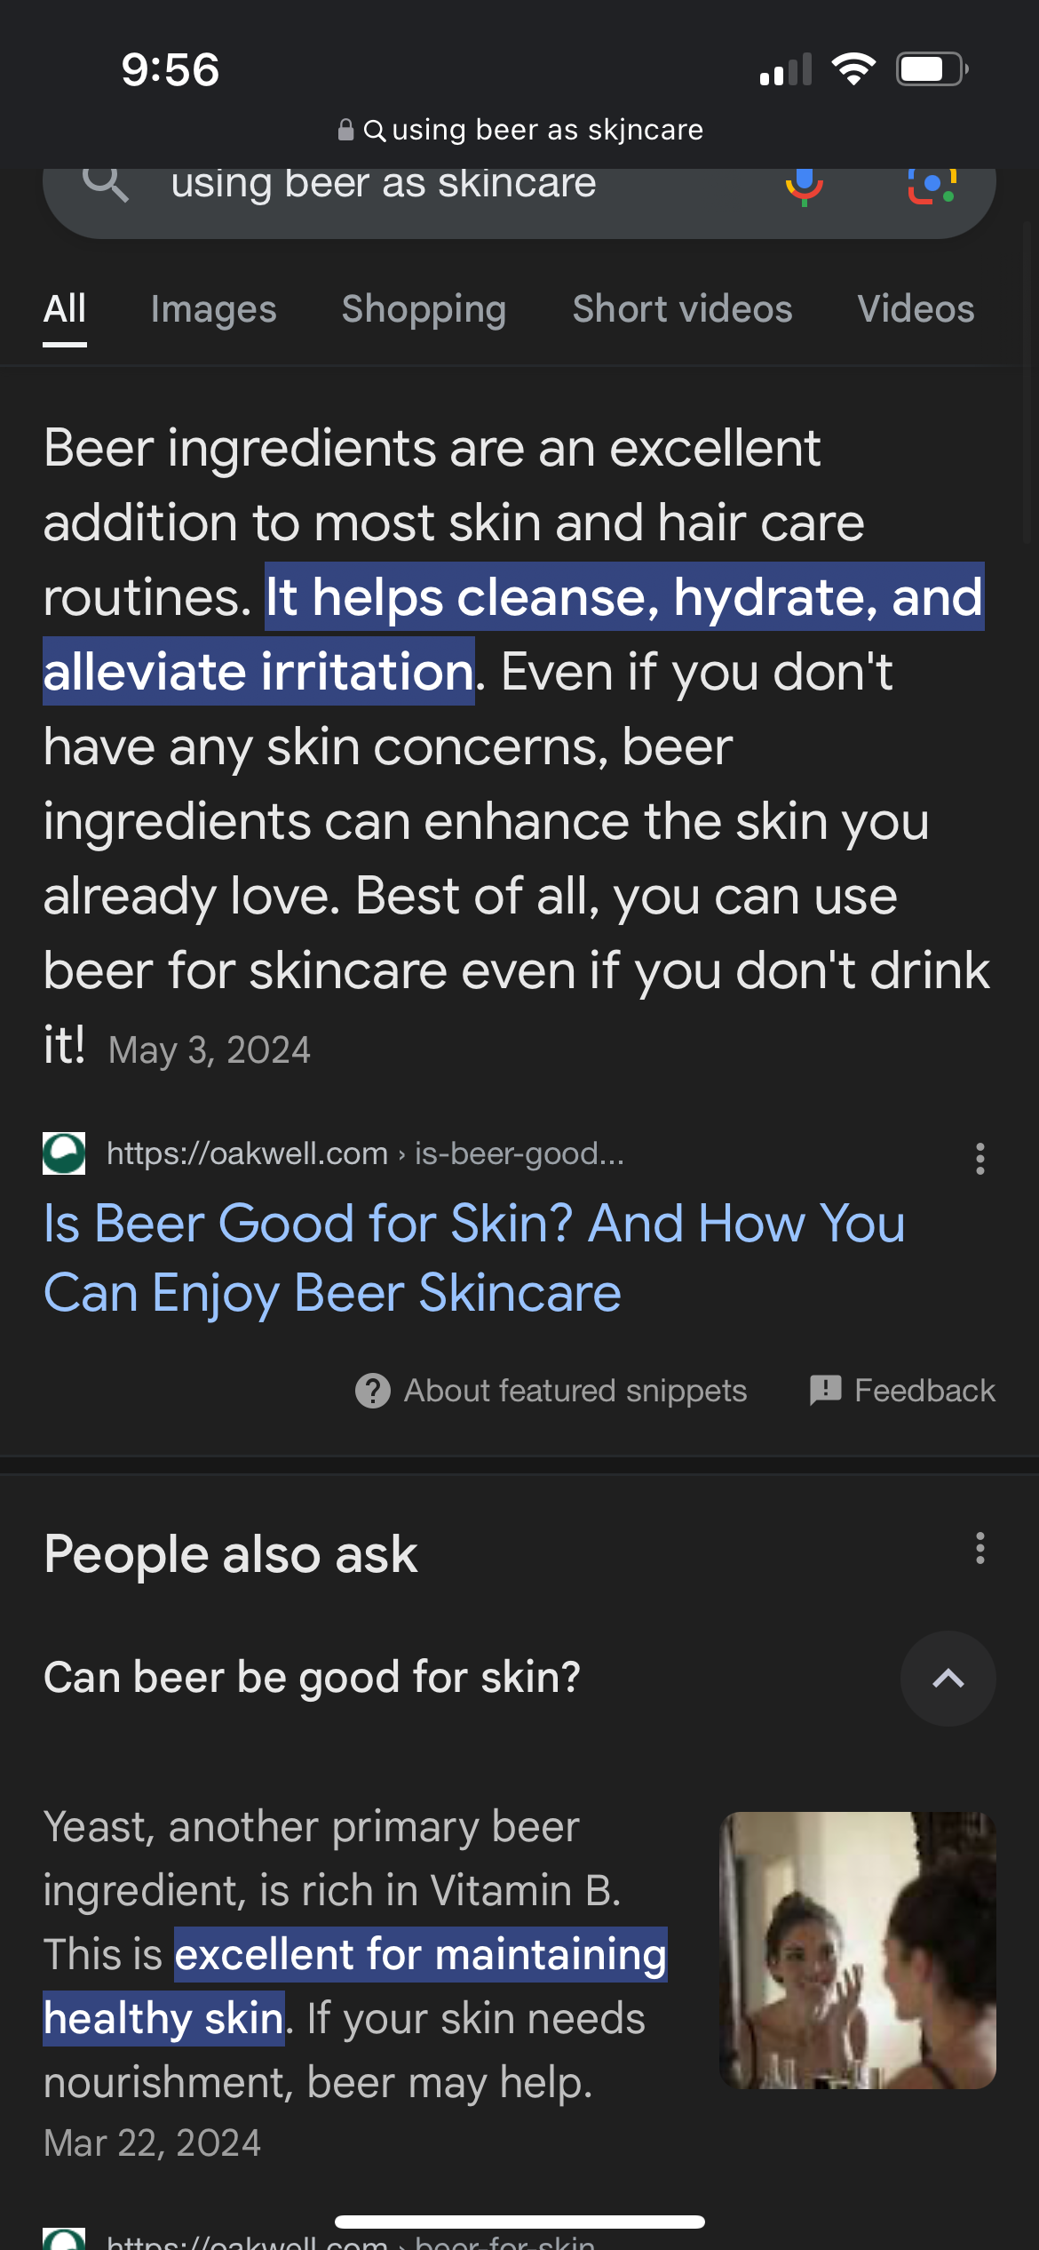1039x2250 pixels.
Task: Open three-dot menu for the oakwell.com result
Action: pos(980,1159)
